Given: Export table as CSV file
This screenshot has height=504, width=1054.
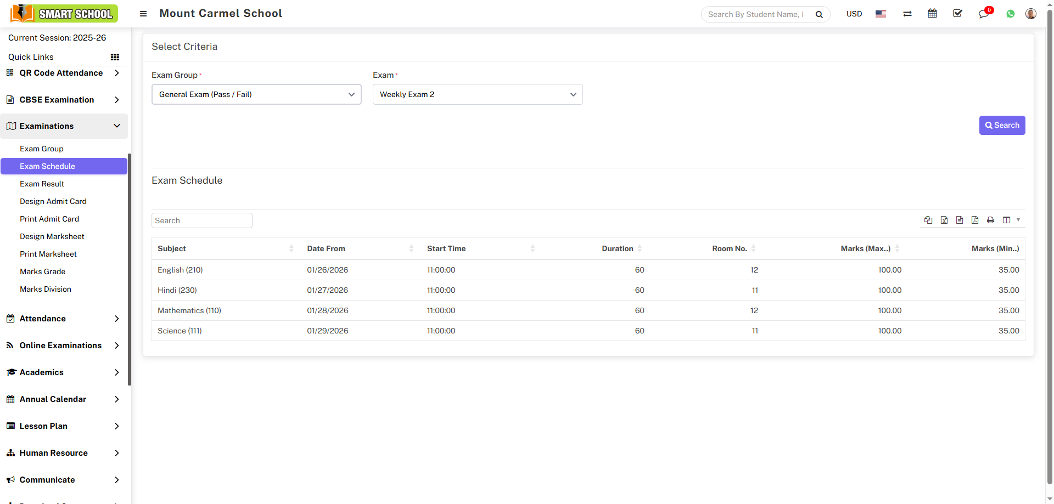Looking at the screenshot, I should pos(959,220).
